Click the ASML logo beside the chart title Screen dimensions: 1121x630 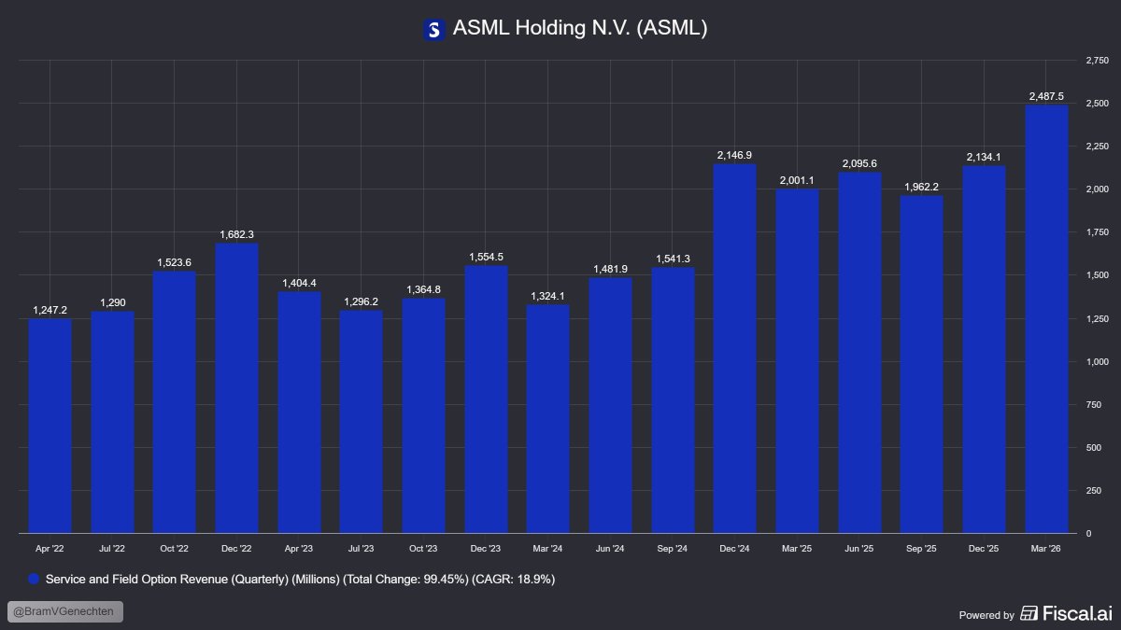point(433,27)
